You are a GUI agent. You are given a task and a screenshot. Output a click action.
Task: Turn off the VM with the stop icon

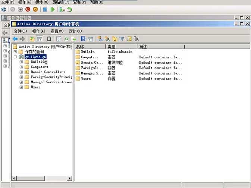(x=21, y=9)
